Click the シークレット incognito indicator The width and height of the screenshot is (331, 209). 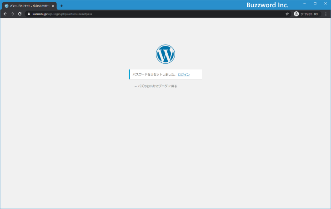pos(306,14)
